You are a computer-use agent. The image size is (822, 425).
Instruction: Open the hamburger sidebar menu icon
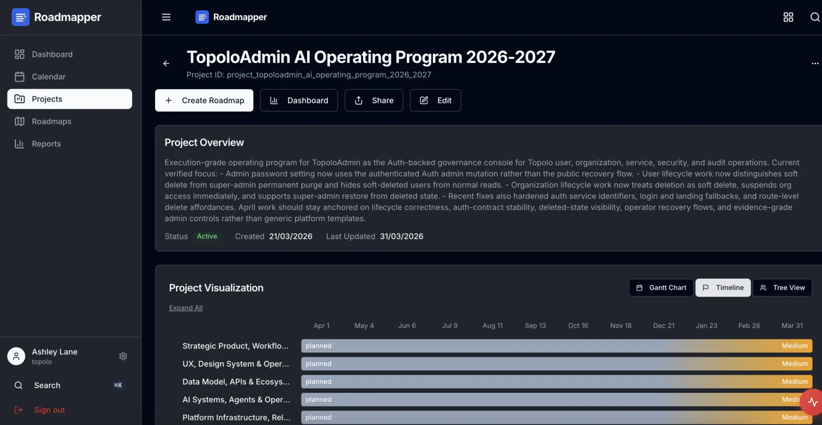point(166,17)
